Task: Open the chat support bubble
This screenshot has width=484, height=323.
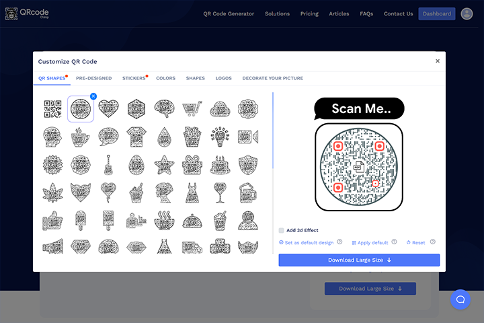Action: 460,299
